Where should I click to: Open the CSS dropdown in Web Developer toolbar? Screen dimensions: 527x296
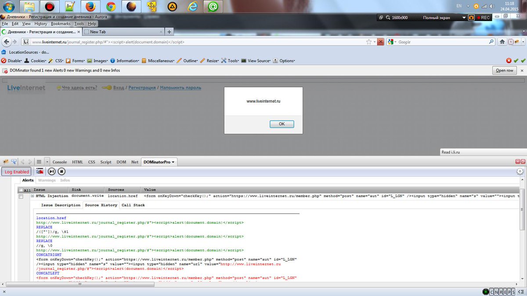(x=57, y=61)
